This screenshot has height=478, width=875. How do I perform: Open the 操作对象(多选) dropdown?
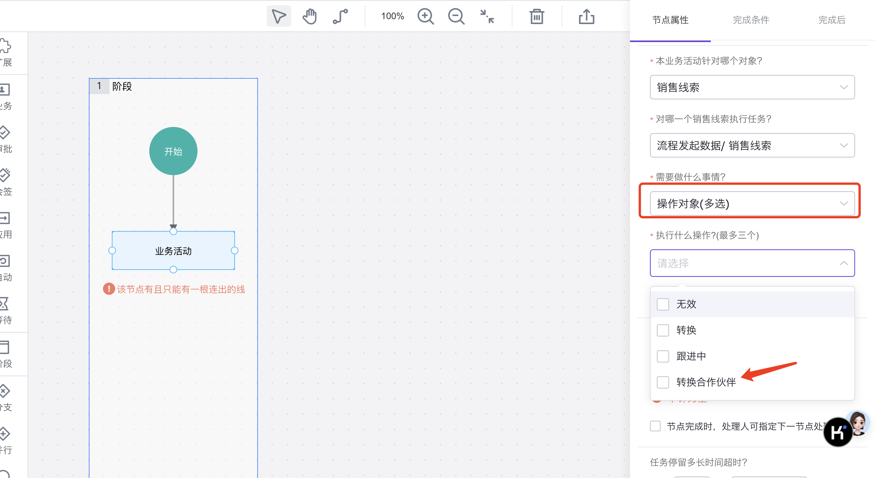pos(752,203)
